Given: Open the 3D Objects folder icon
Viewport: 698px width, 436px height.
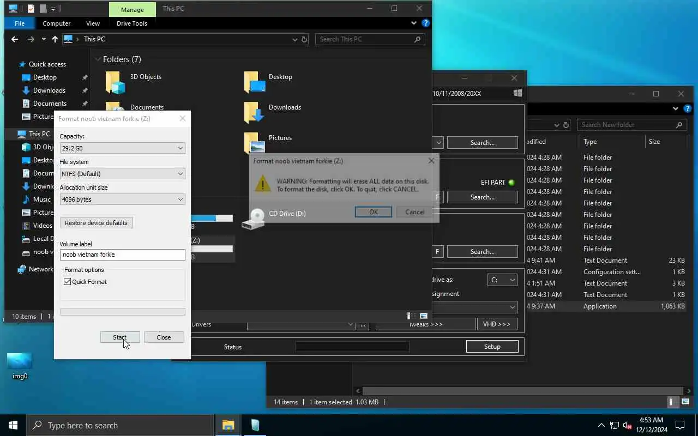Looking at the screenshot, I should coord(115,82).
